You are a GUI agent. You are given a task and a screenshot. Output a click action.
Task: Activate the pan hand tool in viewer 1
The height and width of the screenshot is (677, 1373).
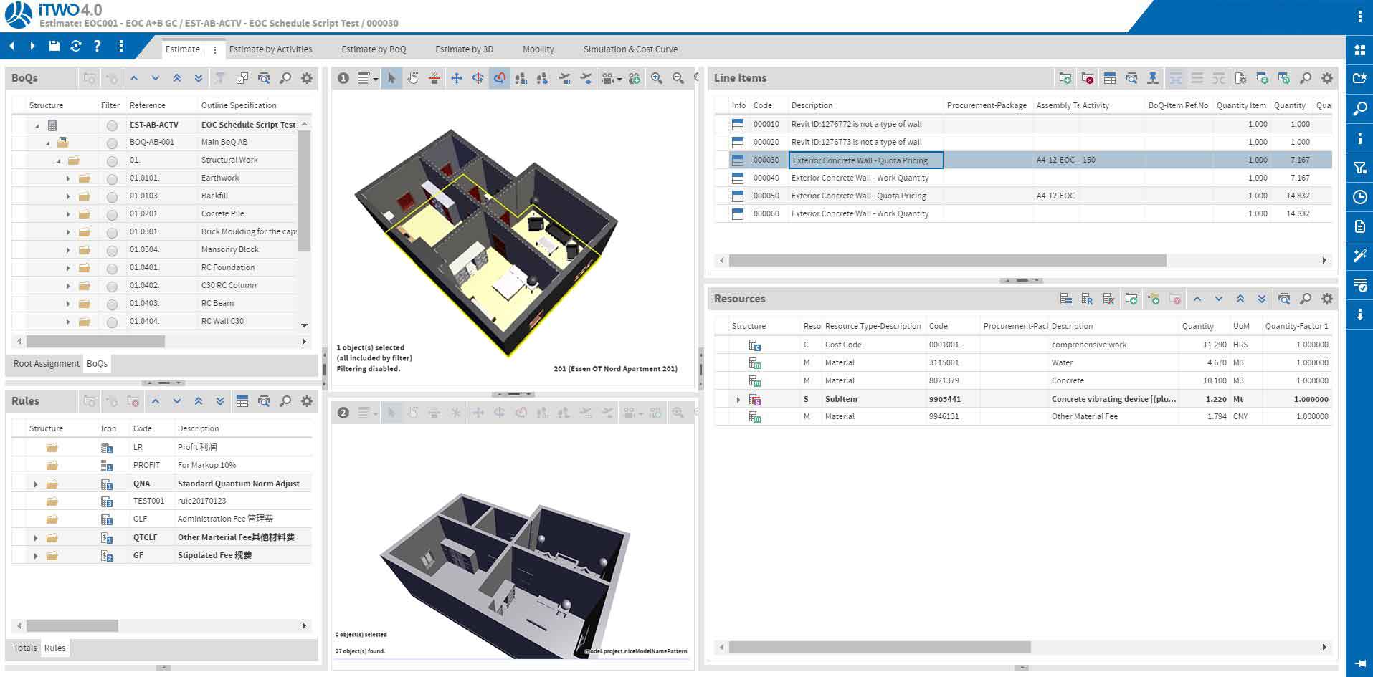[413, 78]
